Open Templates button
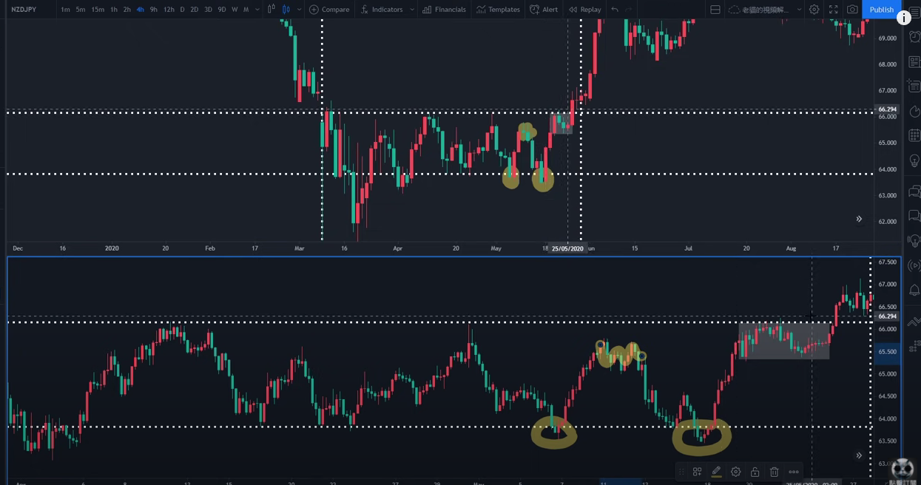 [498, 10]
